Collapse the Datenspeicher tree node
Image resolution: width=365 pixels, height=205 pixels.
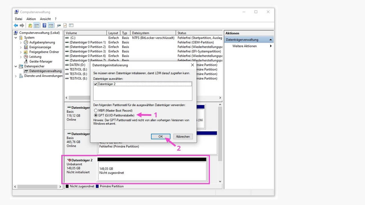coord(16,66)
